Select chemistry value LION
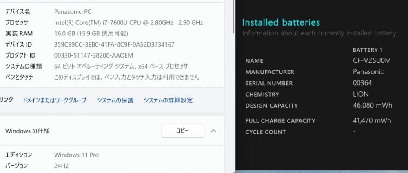 [361, 94]
